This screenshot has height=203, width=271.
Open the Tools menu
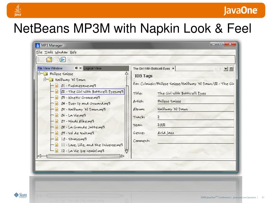click(x=49, y=52)
